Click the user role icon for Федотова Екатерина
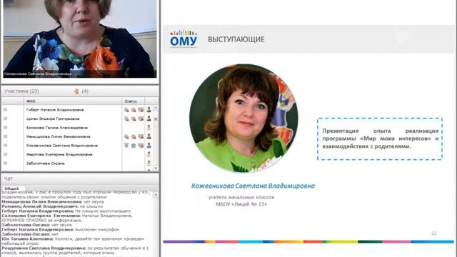 point(149,154)
